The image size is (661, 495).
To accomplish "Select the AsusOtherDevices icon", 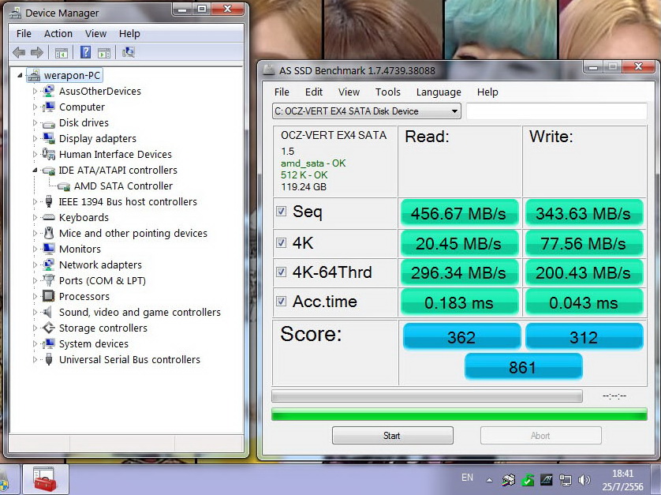I will (x=49, y=91).
